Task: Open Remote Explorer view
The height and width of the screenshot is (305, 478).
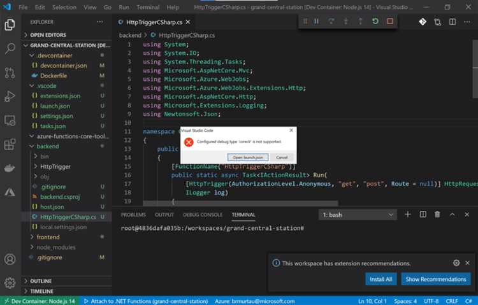Action: tap(10, 120)
